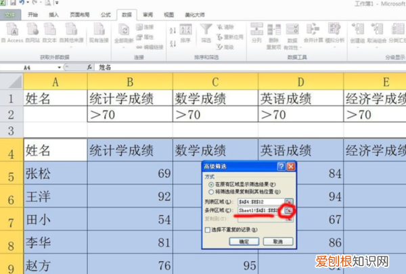Switch to the 美化大师 tab
Screen dimensions: 406x274
point(195,15)
